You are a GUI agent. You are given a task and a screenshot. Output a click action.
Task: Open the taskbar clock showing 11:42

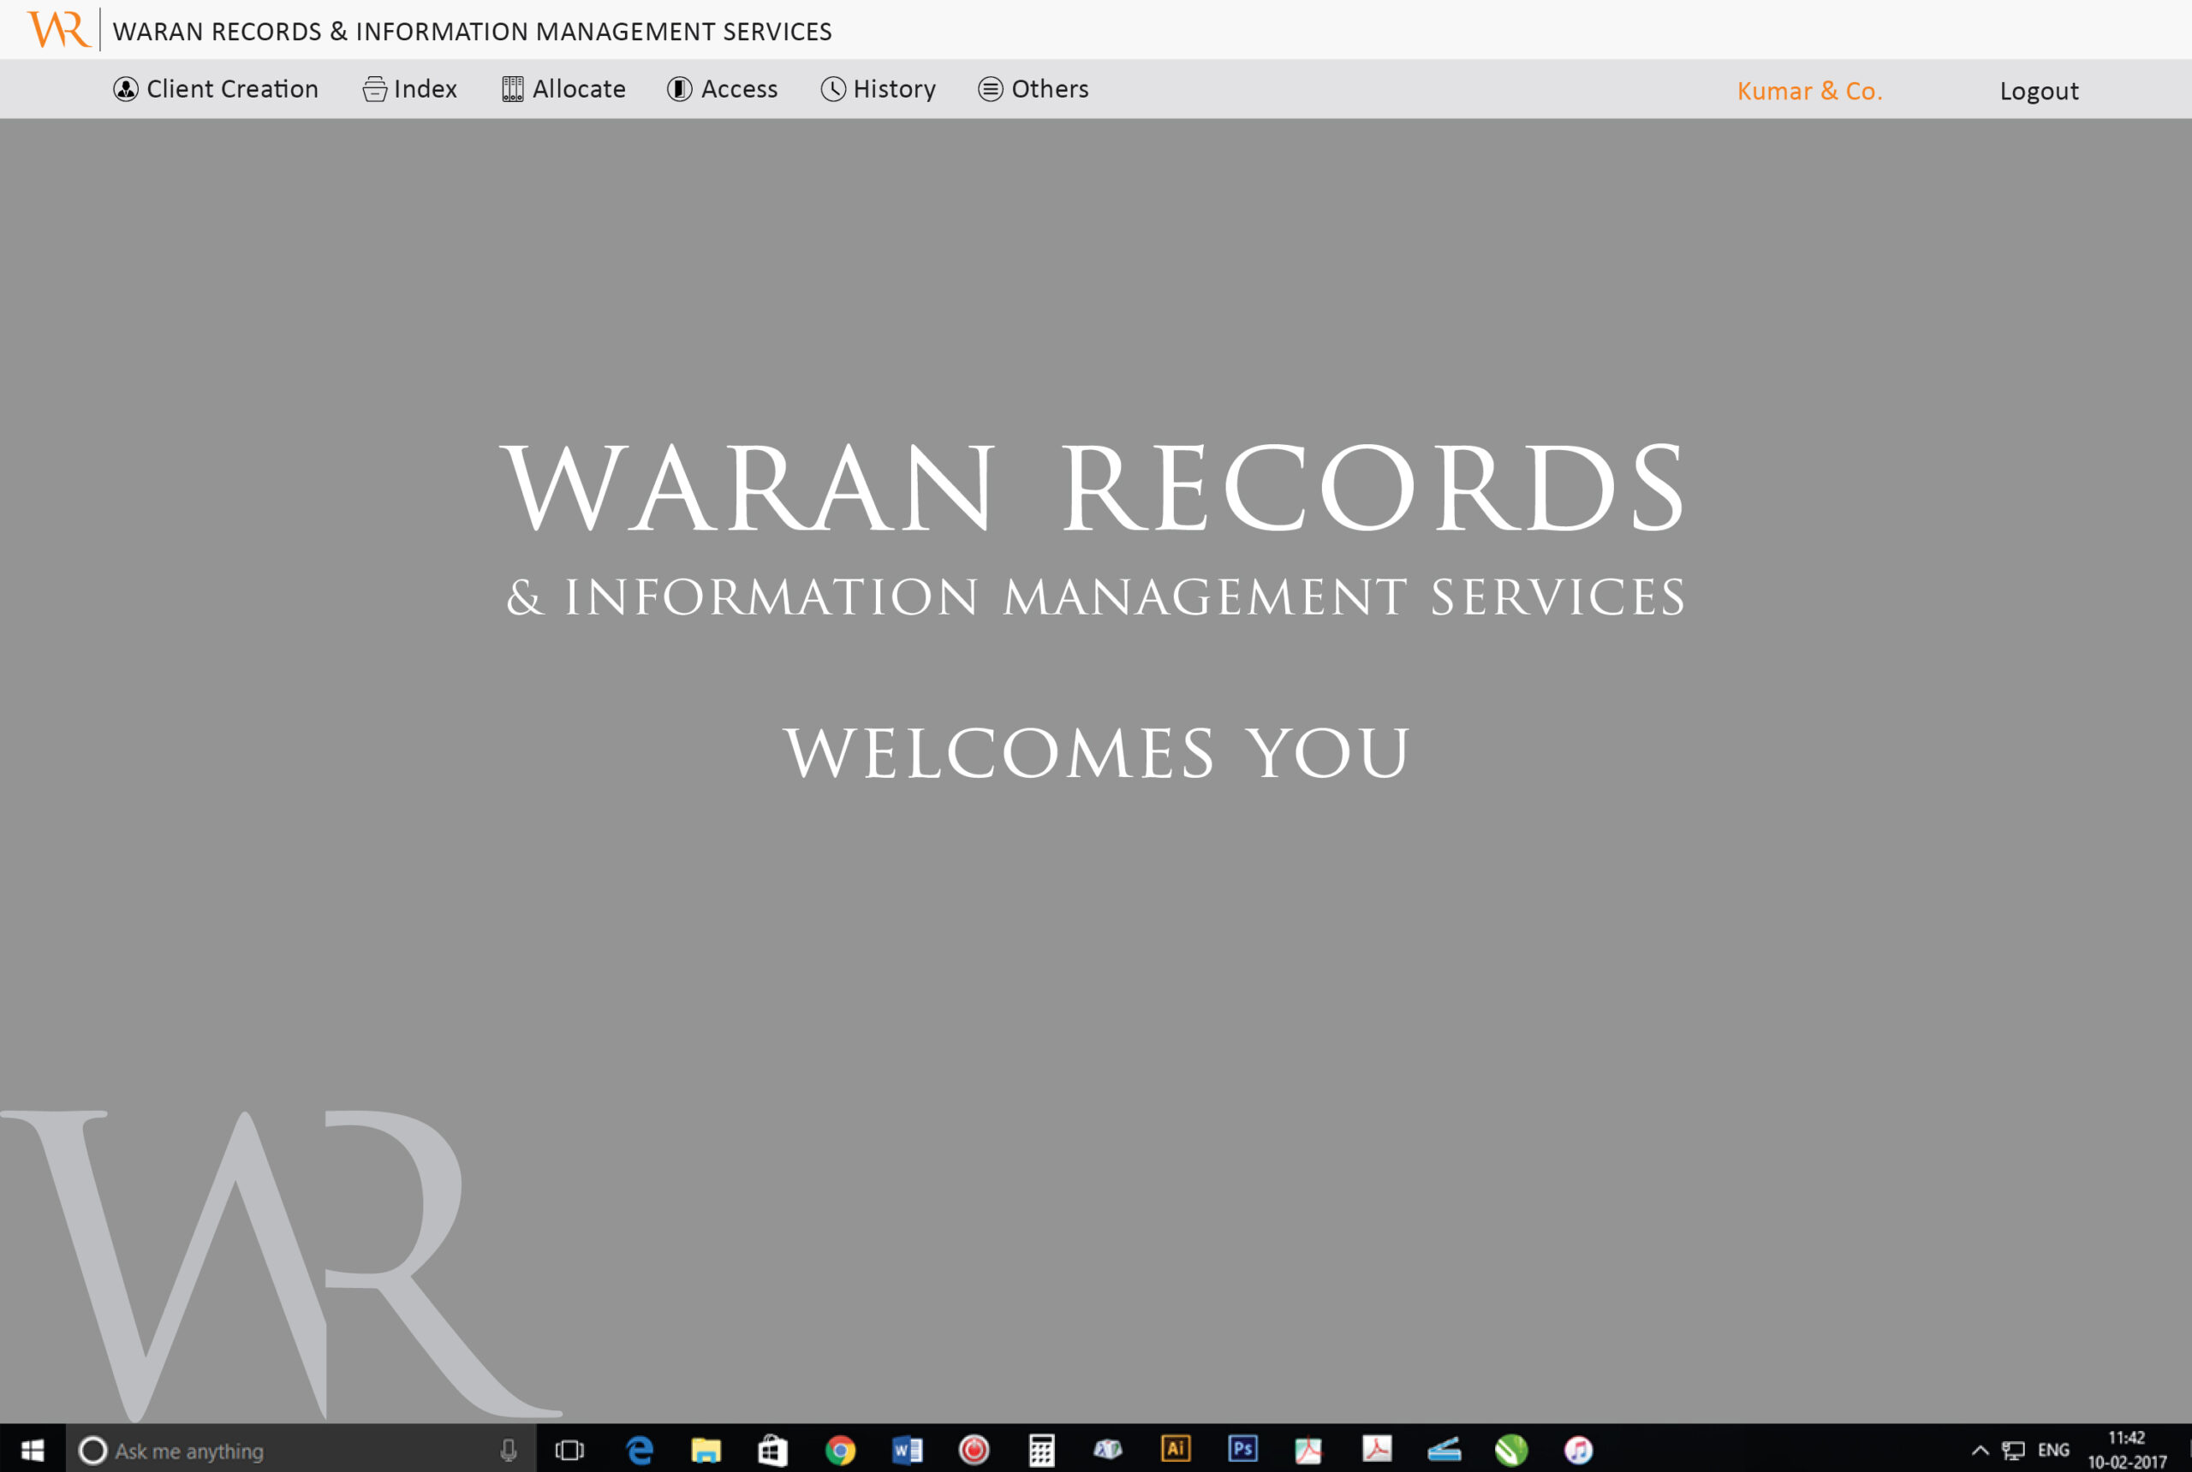[x=2127, y=1451]
